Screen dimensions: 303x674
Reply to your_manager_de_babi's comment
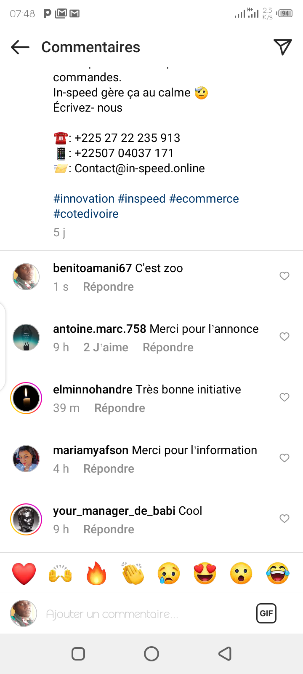(x=109, y=530)
